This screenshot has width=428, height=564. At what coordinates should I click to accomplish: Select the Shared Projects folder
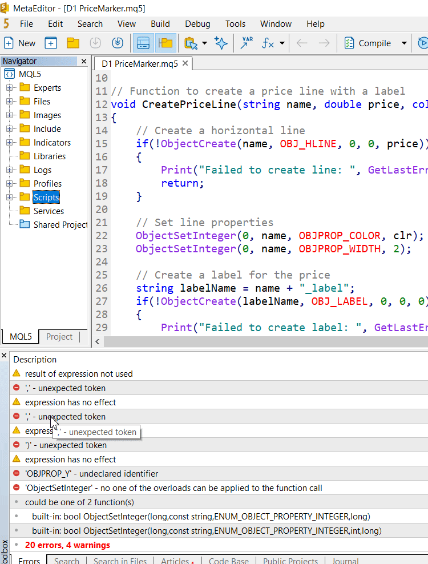[60, 224]
